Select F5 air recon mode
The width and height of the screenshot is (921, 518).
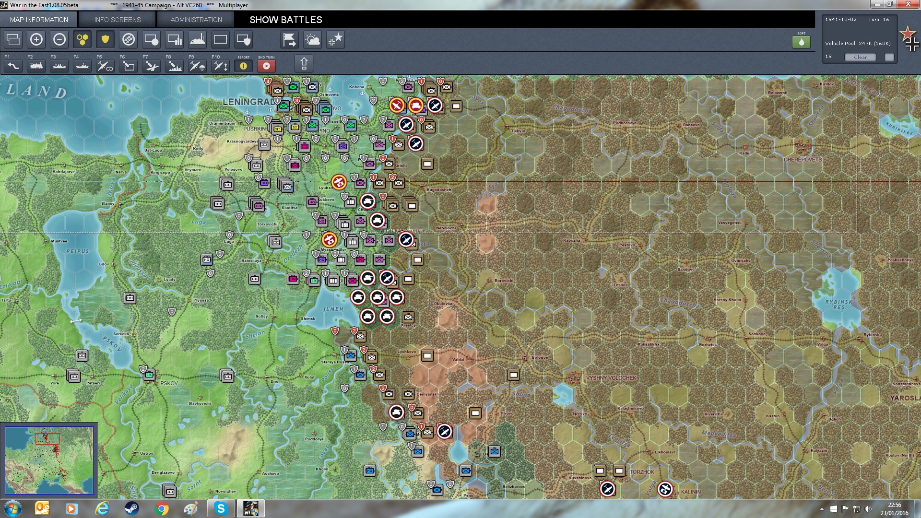pyautogui.click(x=106, y=66)
